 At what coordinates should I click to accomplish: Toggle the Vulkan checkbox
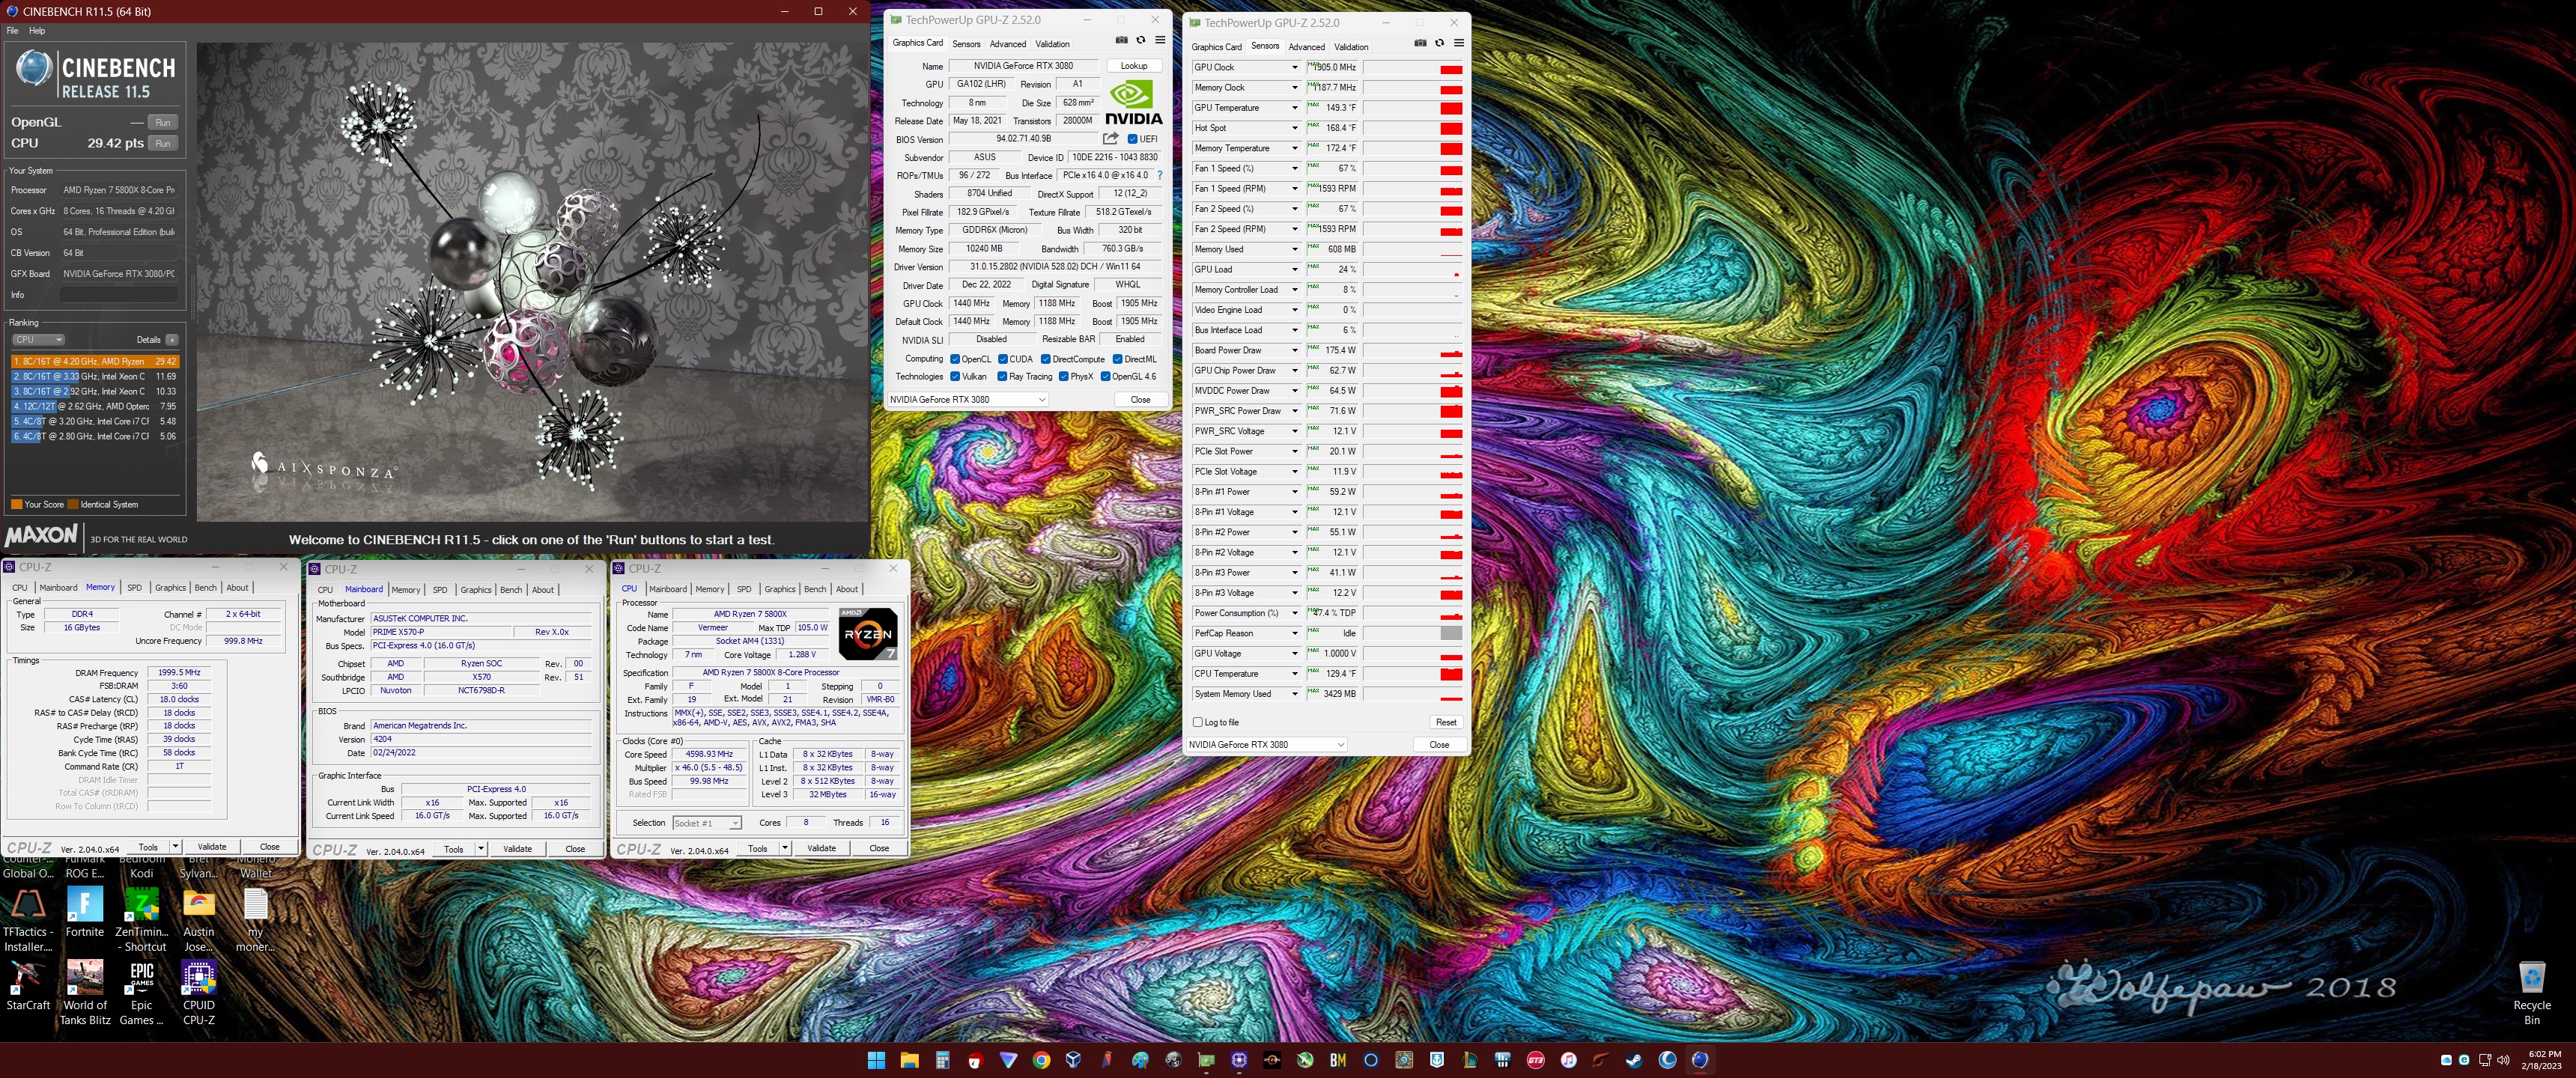(955, 376)
